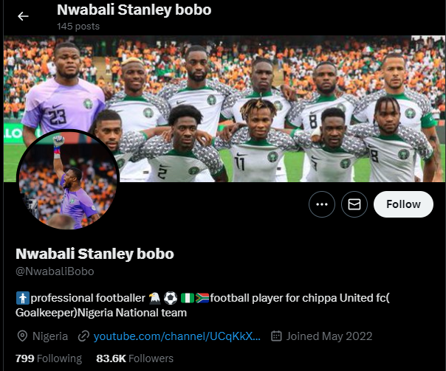Screen dimensions: 446x371
Task: Click the calendar icon beside Joined
Action: pyautogui.click(x=277, y=336)
